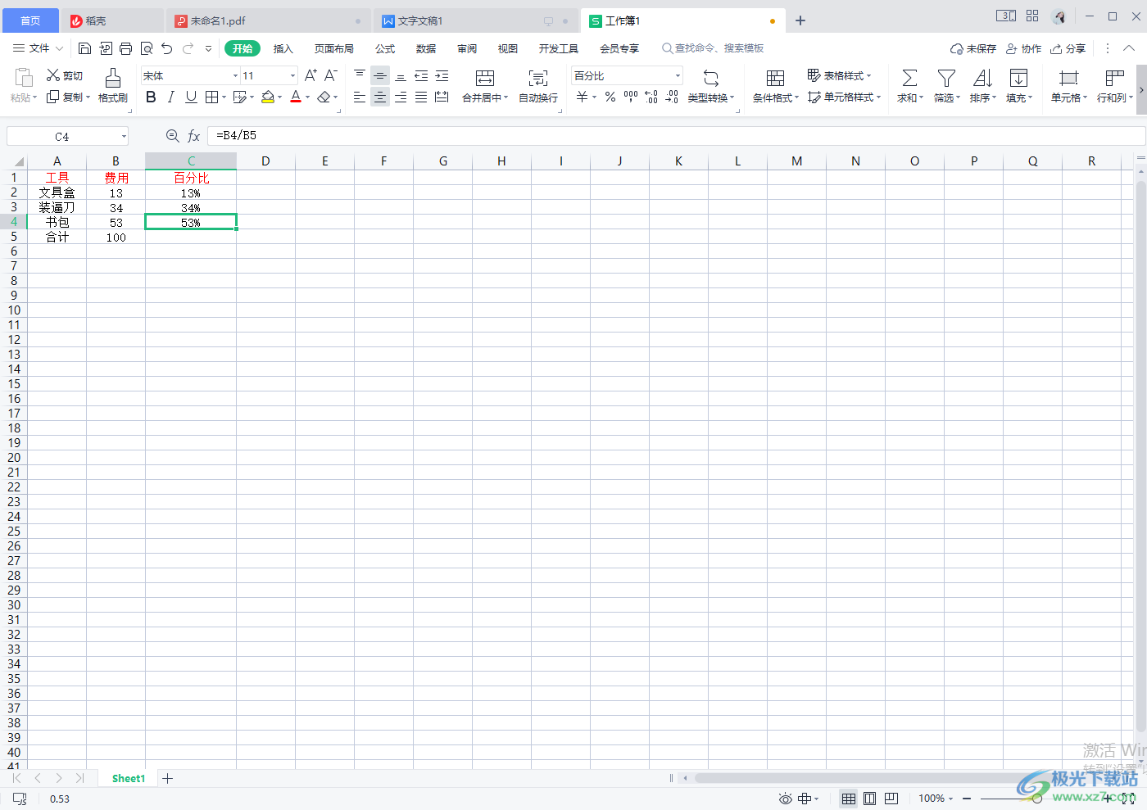This screenshot has width=1147, height=810.
Task: Click the Share (分享) button
Action: 1068,49
